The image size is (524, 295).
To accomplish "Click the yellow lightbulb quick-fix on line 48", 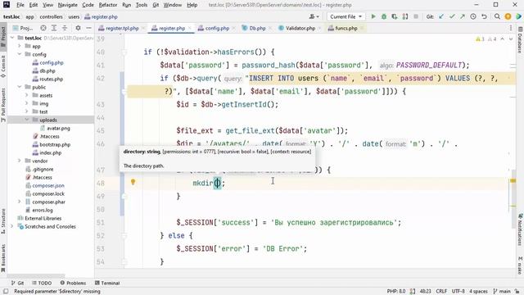I will pyautogui.click(x=133, y=182).
